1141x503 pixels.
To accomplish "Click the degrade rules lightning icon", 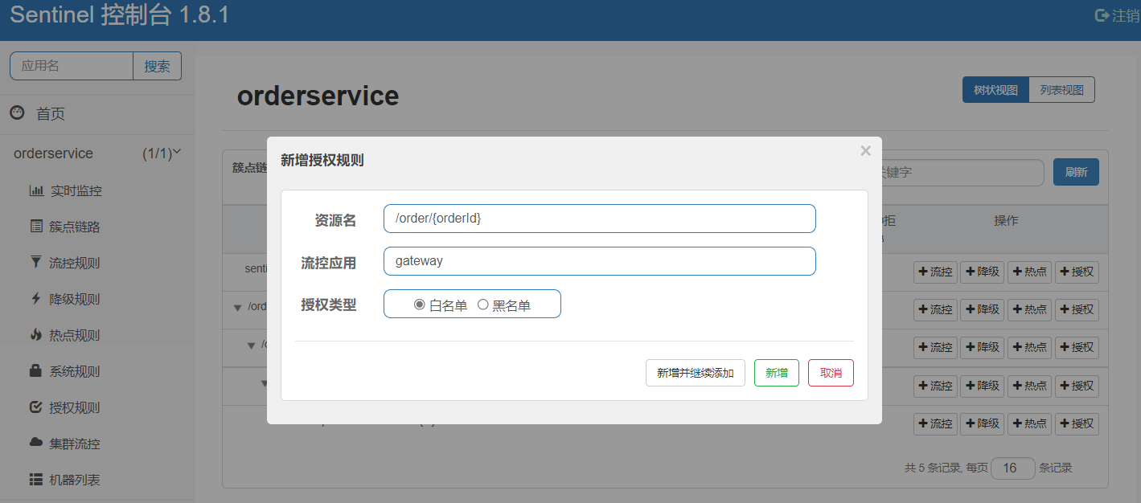I will coord(36,299).
